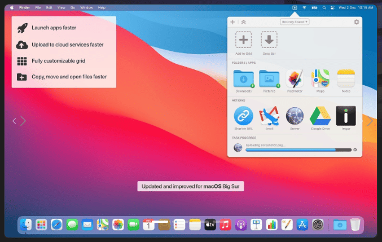
Task: Open Music from the Dock
Action: (x=225, y=225)
